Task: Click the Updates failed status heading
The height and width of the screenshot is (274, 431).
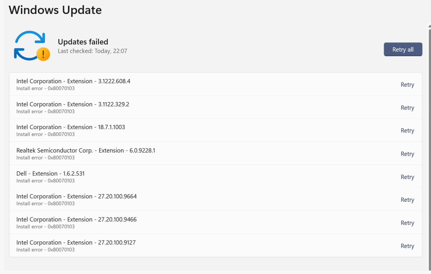Action: click(83, 42)
